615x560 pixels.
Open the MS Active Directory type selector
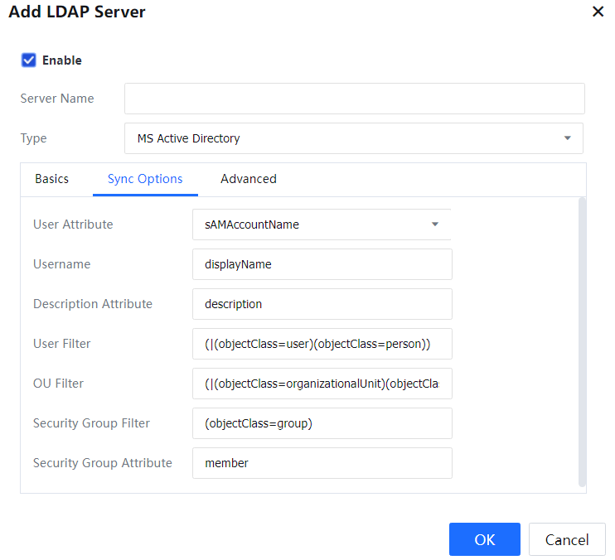click(x=353, y=138)
